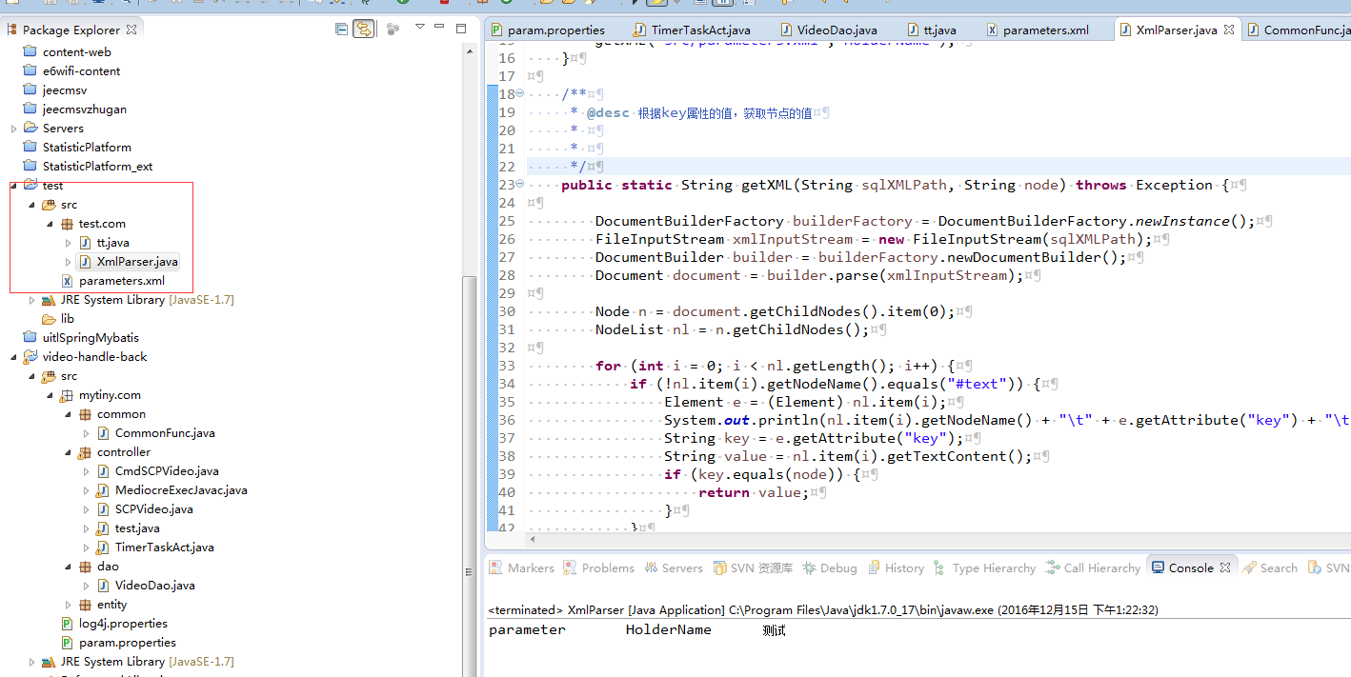1351x677 pixels.
Task: Collapse the controller package
Action: coord(68,452)
